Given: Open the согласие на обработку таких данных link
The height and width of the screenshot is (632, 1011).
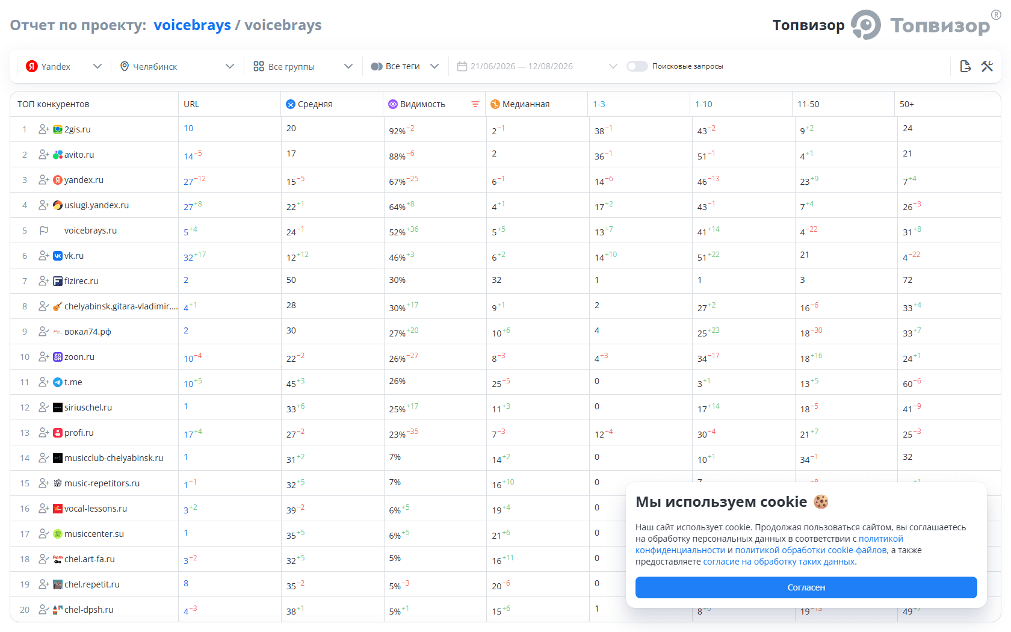Looking at the screenshot, I should [x=779, y=562].
